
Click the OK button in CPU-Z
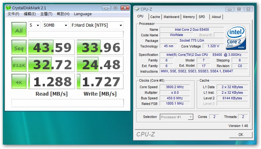point(241,135)
